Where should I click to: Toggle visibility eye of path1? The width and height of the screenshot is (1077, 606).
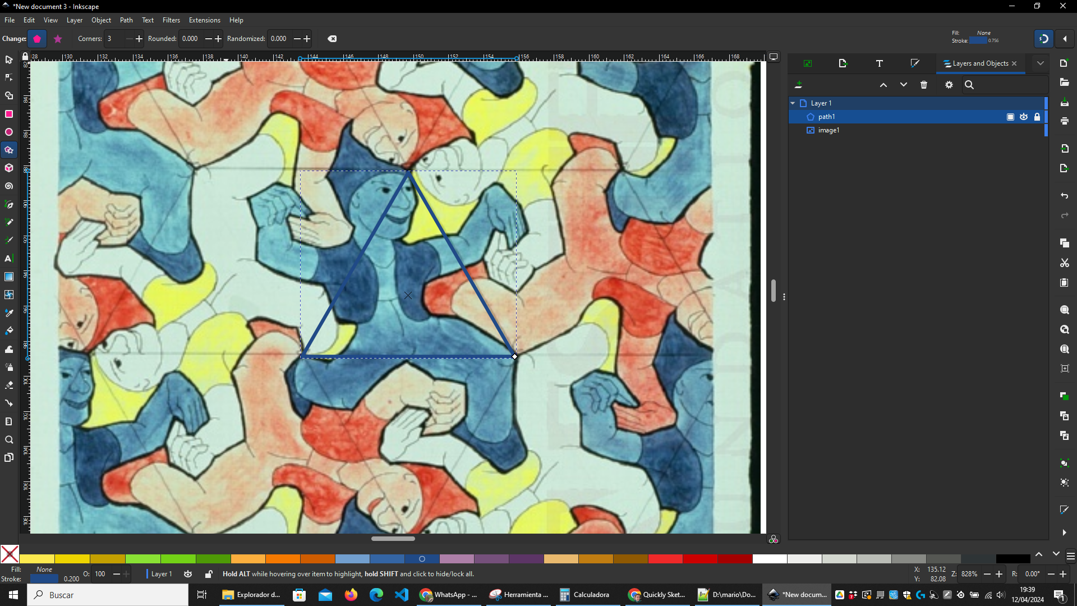[1024, 117]
